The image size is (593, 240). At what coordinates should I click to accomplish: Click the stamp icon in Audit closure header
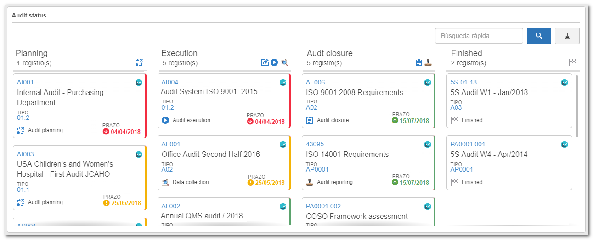(x=428, y=62)
